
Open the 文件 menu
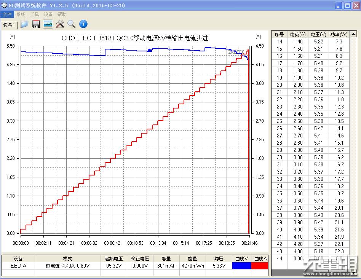tap(7, 14)
